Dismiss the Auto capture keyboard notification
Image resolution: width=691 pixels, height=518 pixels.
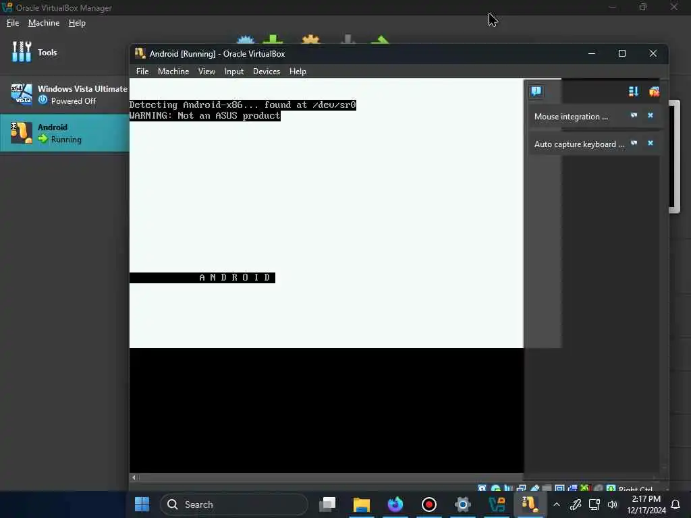tap(651, 143)
